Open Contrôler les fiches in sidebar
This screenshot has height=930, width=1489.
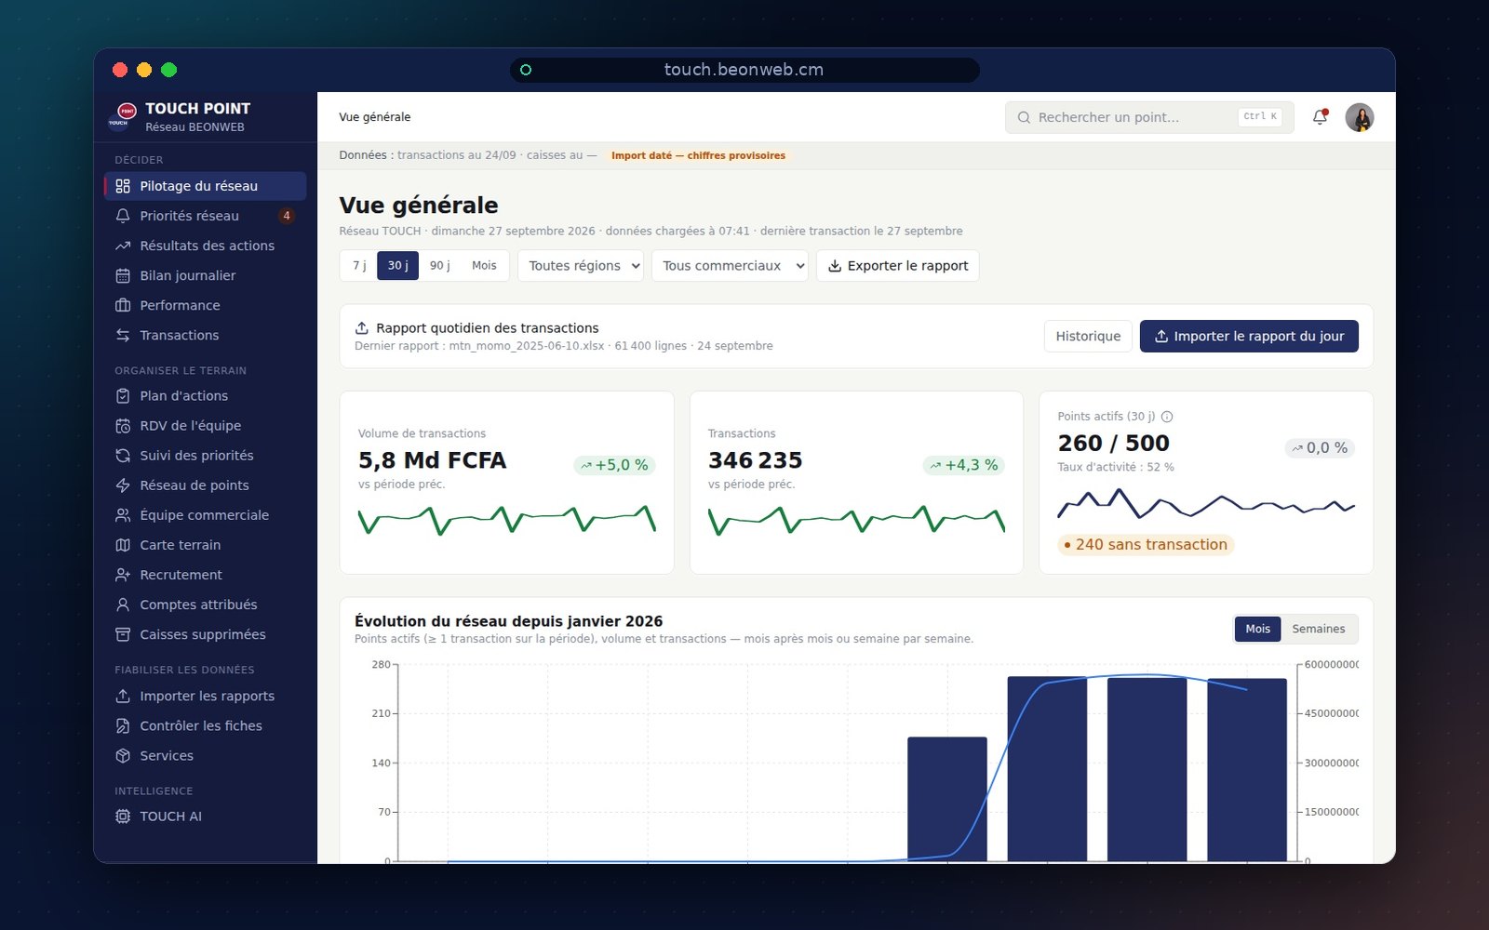[x=205, y=725]
